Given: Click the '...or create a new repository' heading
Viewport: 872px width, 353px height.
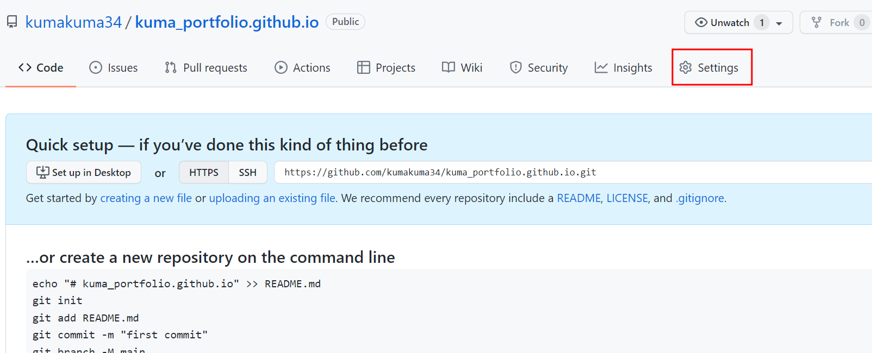Looking at the screenshot, I should pyautogui.click(x=210, y=257).
